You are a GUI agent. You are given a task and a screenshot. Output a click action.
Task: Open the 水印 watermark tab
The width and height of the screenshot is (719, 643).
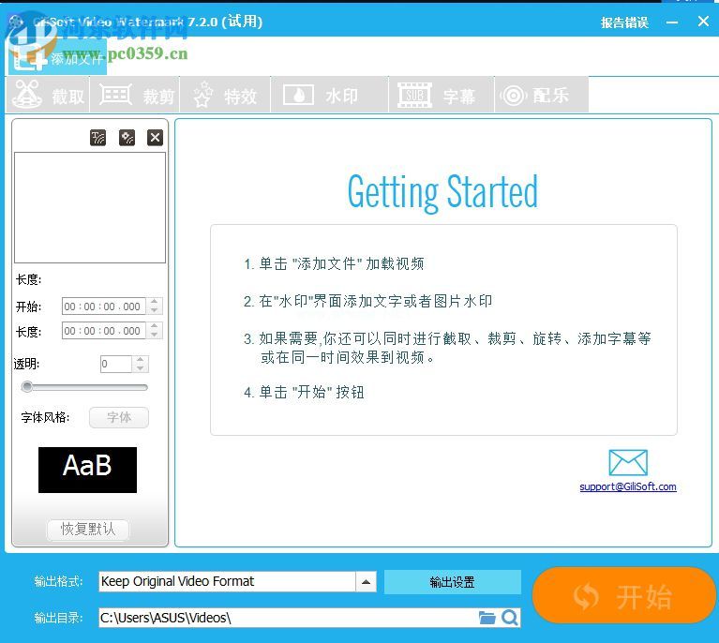(322, 96)
